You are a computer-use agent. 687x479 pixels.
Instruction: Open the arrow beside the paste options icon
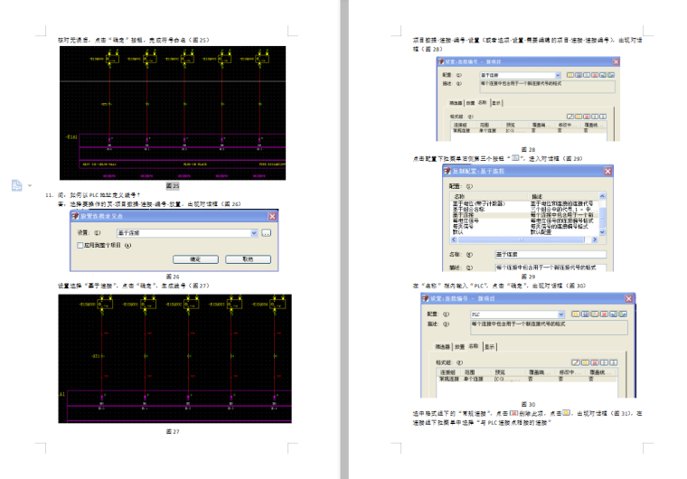click(x=29, y=186)
